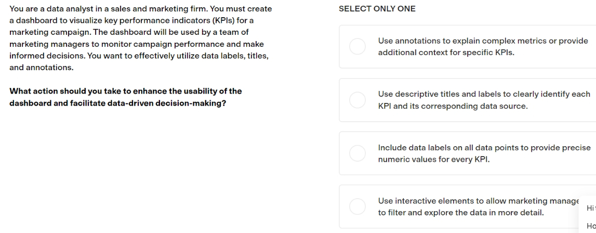Mark the radio button for data labels on all points
Screen dimensions: 596x233
[357, 153]
